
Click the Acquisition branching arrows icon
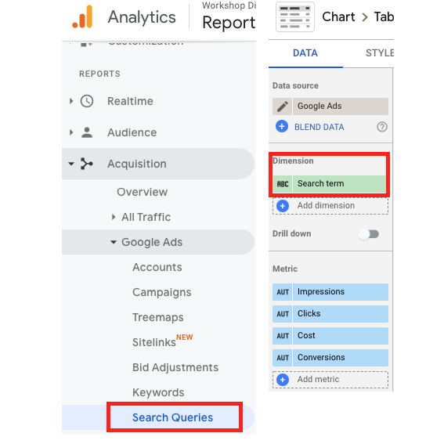click(87, 164)
